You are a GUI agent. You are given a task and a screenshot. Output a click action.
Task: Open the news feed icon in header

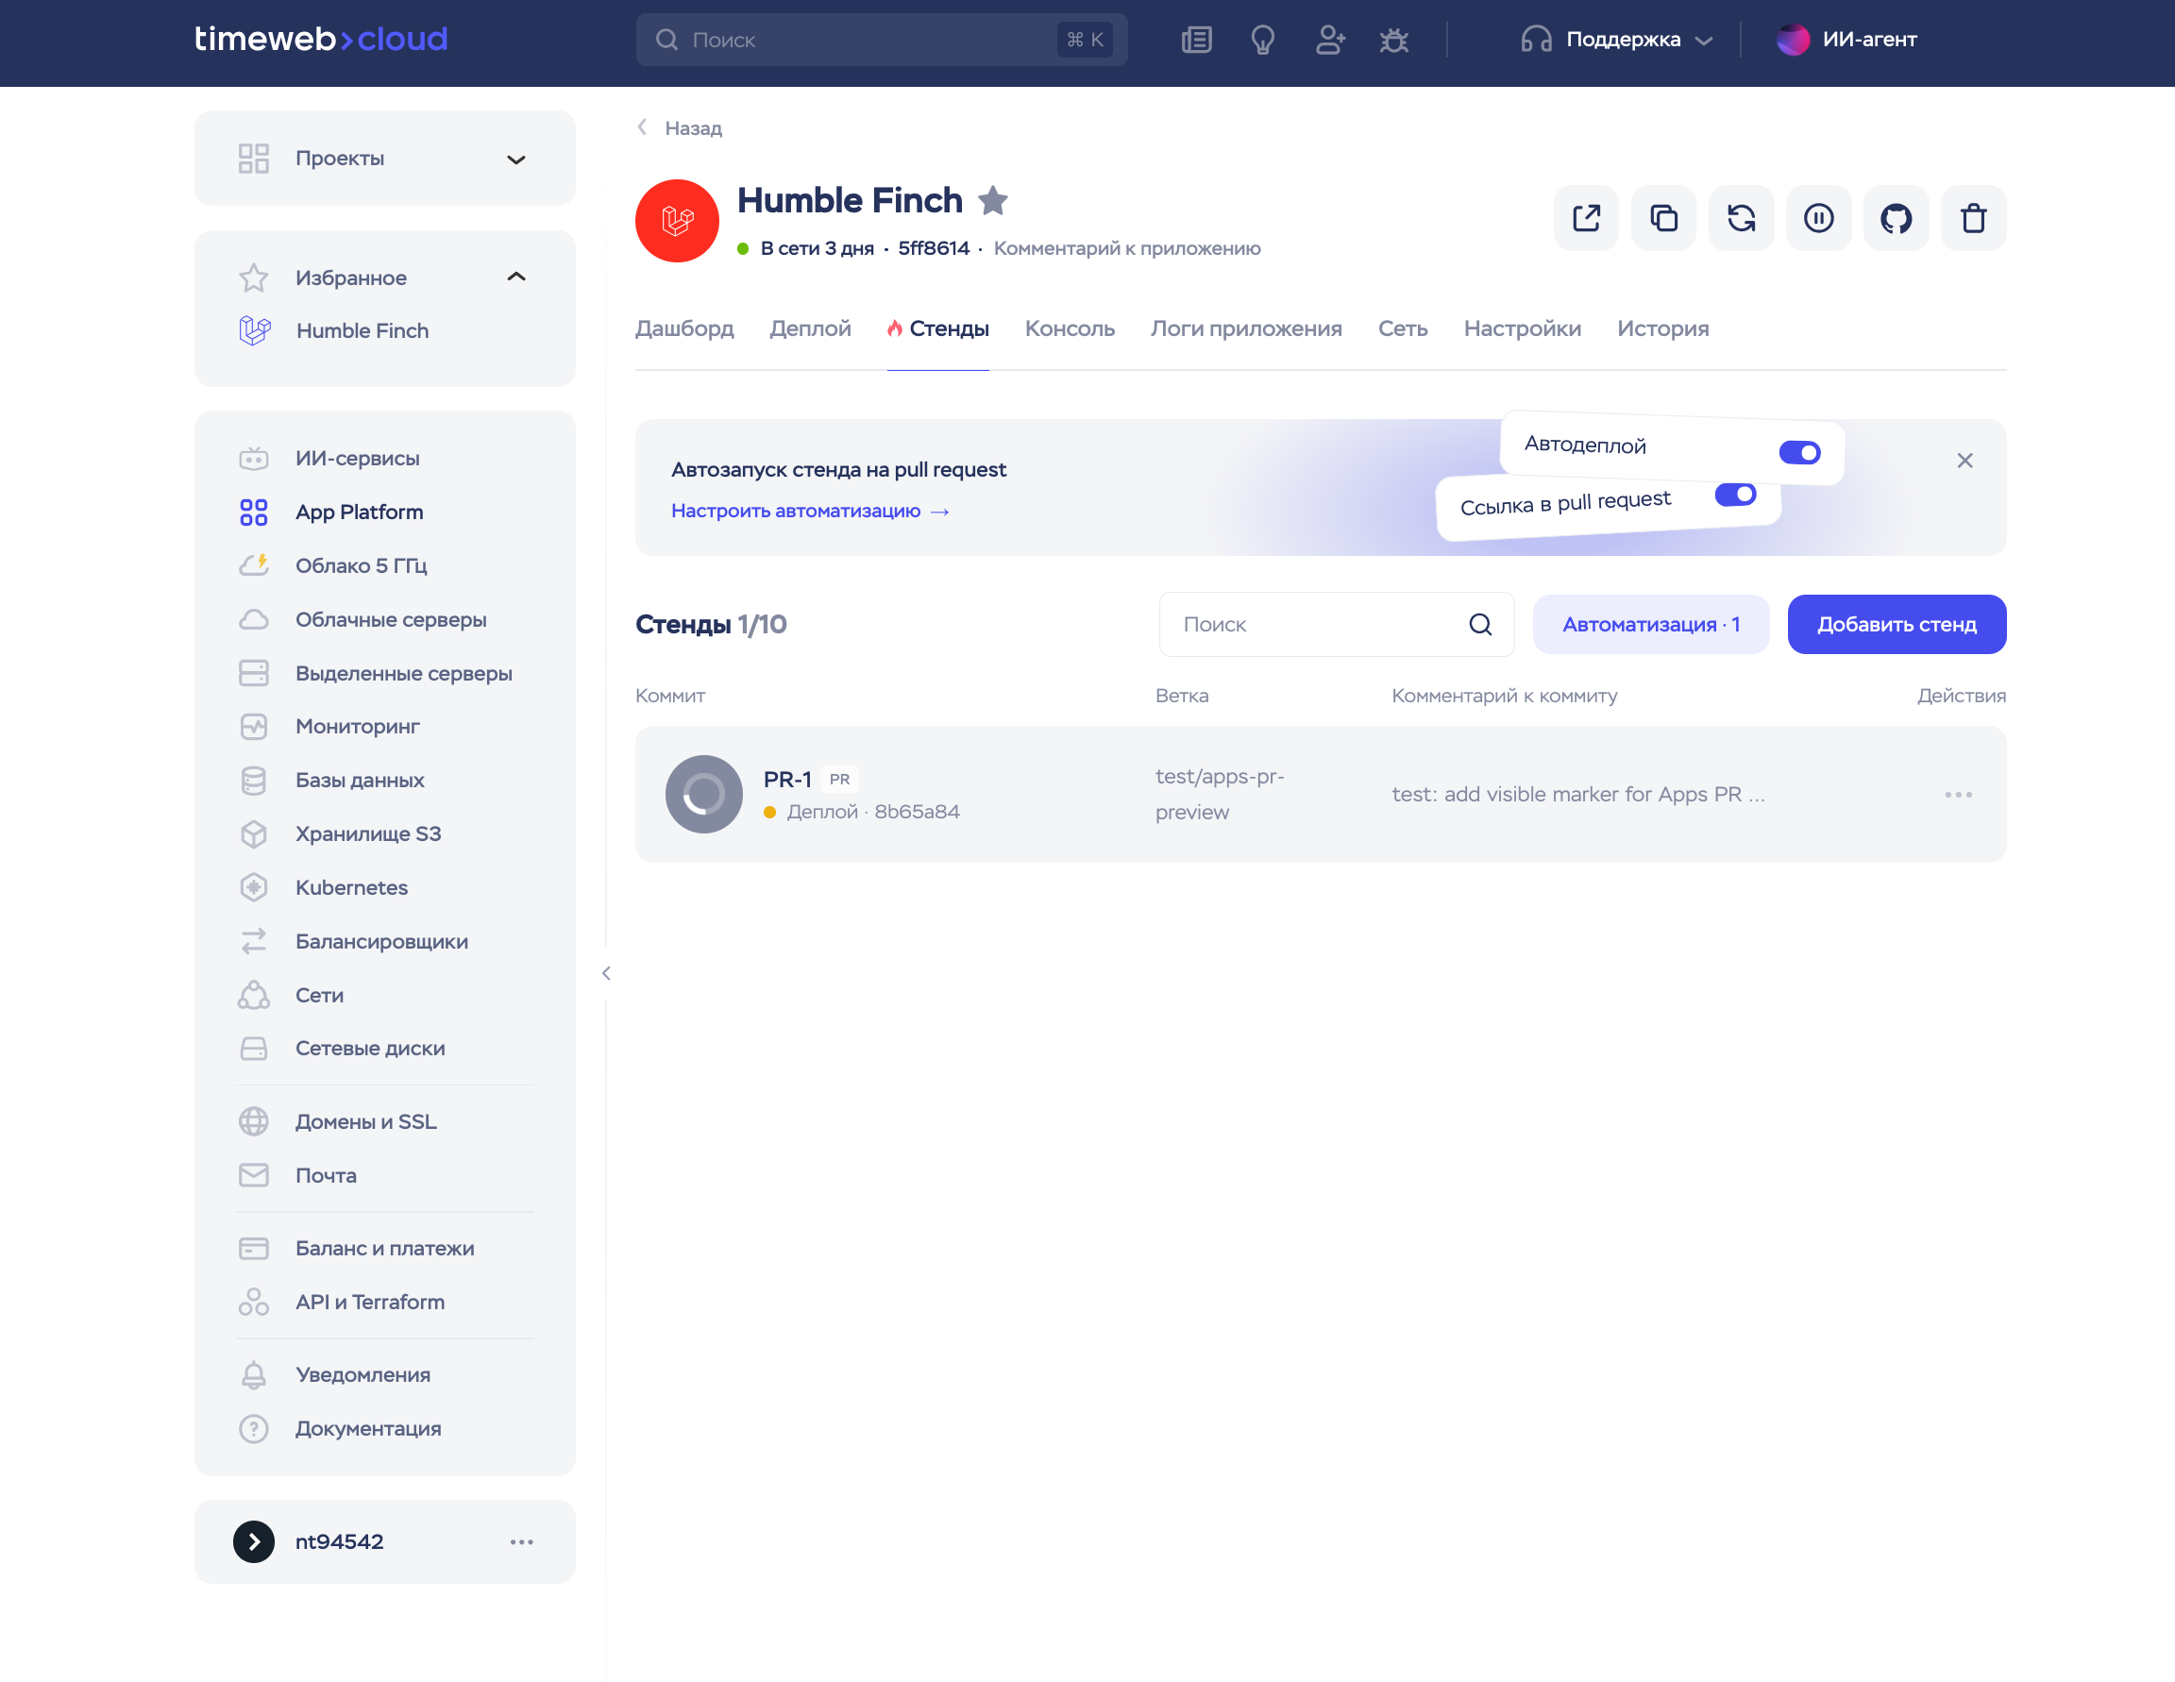(1196, 40)
